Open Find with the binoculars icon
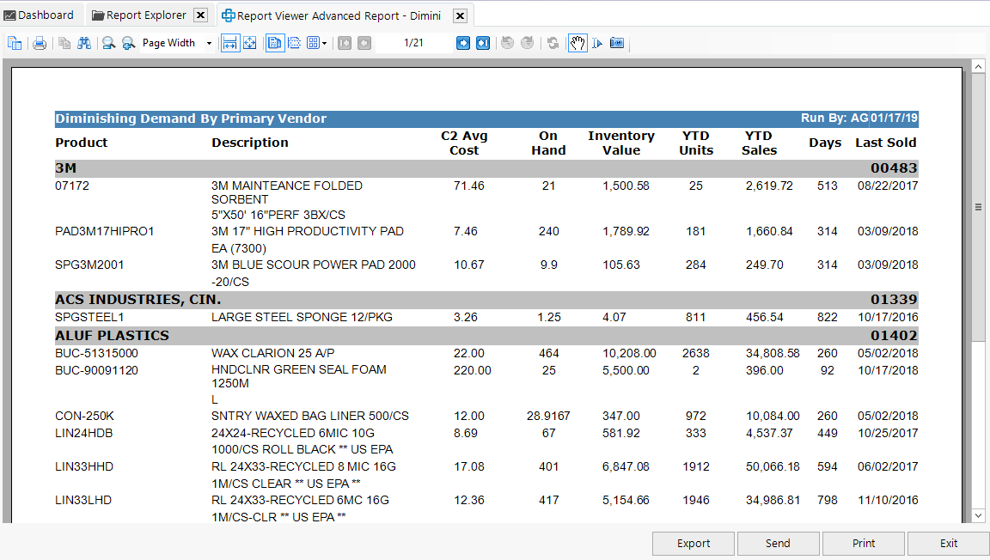 pyautogui.click(x=84, y=42)
